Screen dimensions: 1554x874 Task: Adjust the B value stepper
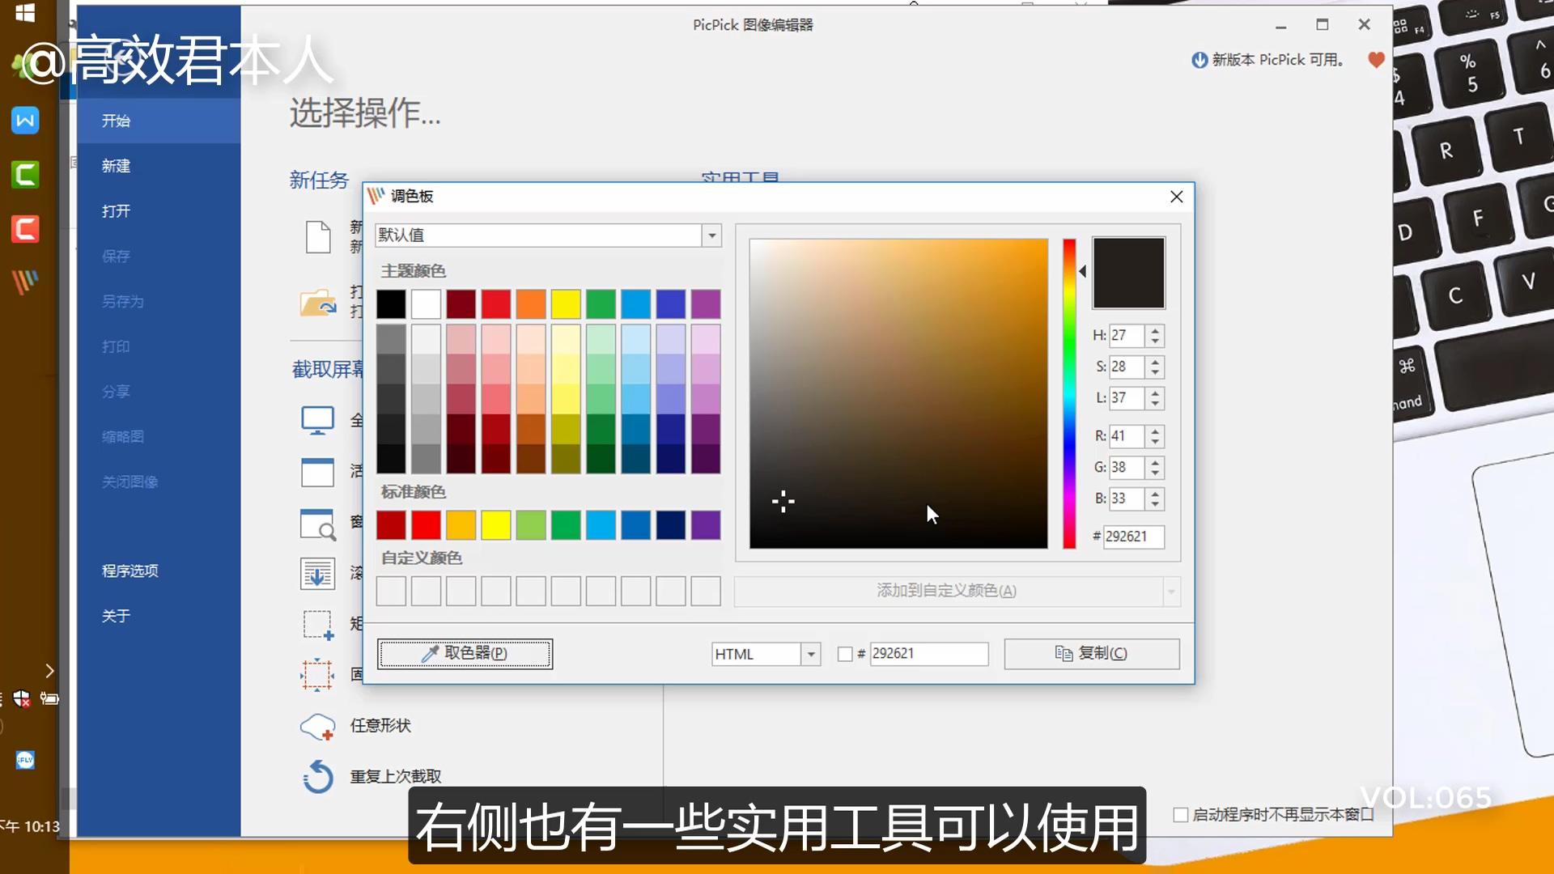tap(1155, 499)
